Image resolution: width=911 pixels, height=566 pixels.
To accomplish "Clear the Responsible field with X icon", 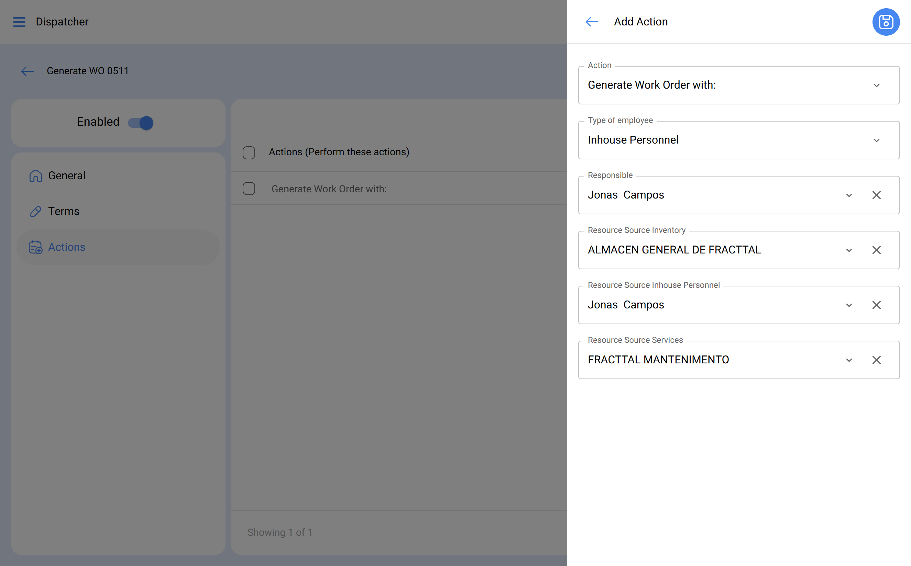I will pos(876,195).
